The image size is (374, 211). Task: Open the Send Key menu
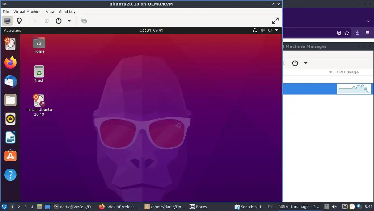tap(67, 12)
